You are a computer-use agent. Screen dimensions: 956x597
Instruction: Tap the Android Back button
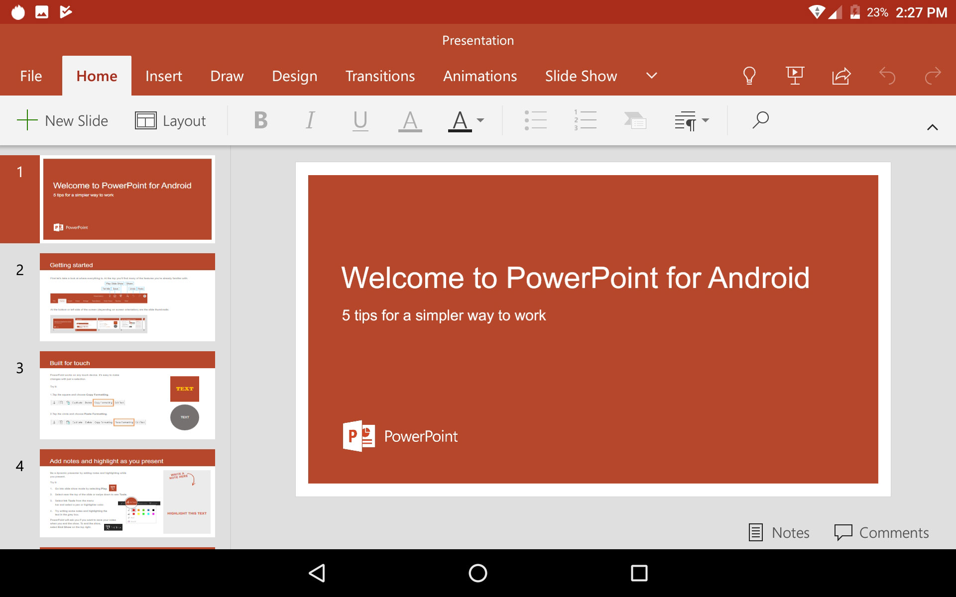point(317,573)
